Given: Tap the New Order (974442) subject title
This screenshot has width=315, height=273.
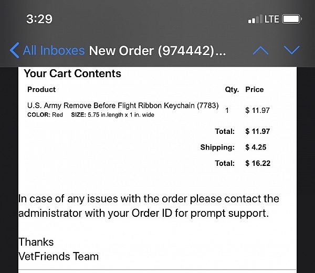Looking at the screenshot, I should point(157,51).
